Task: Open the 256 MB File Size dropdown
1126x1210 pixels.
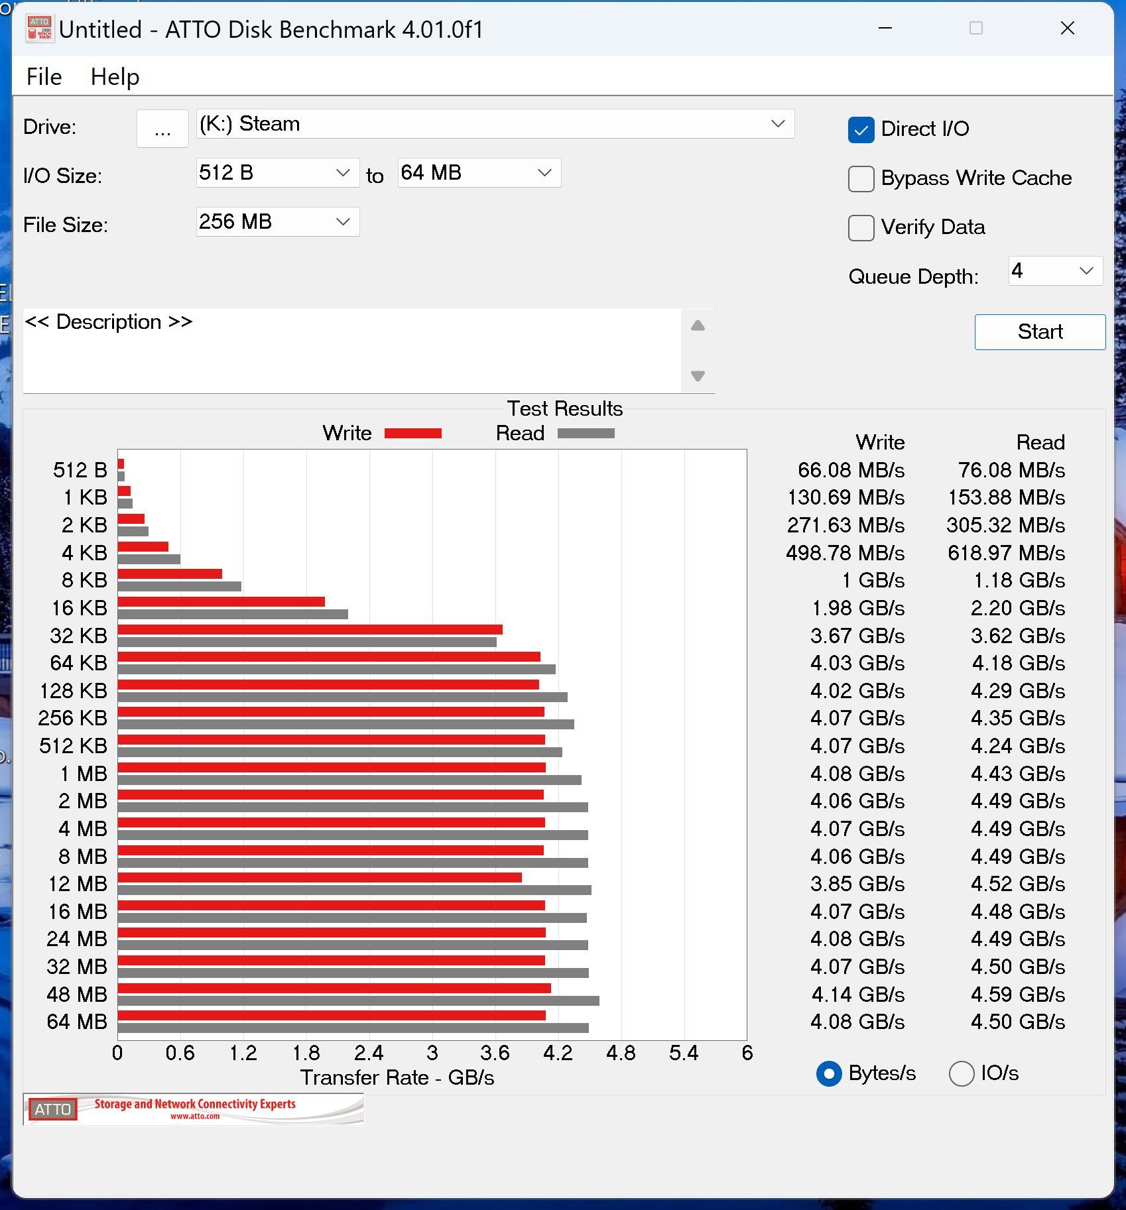Action: point(277,222)
